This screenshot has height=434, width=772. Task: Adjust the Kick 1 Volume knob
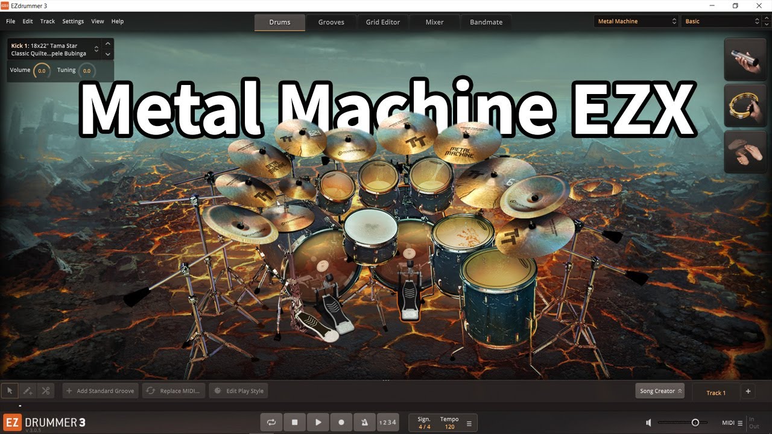click(x=42, y=71)
